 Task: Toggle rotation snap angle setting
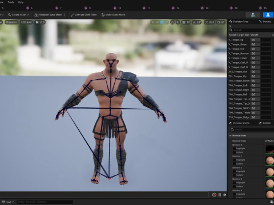[197, 22]
